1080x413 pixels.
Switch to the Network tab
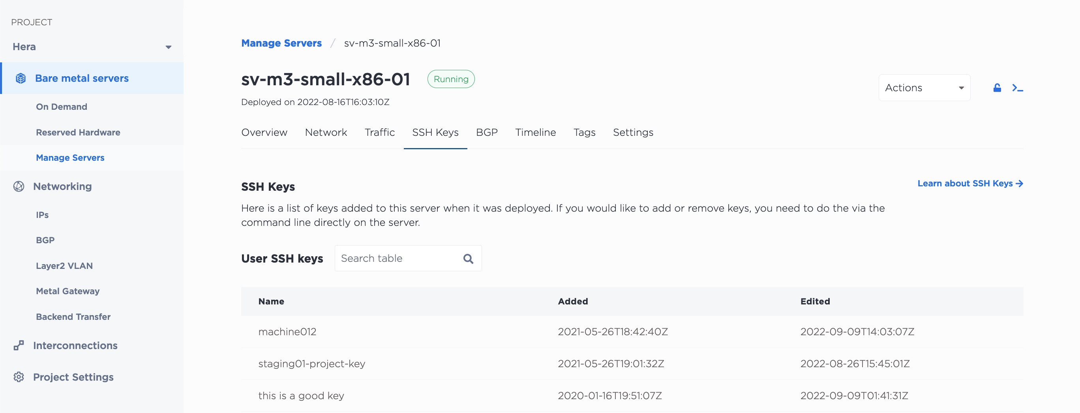click(x=326, y=133)
